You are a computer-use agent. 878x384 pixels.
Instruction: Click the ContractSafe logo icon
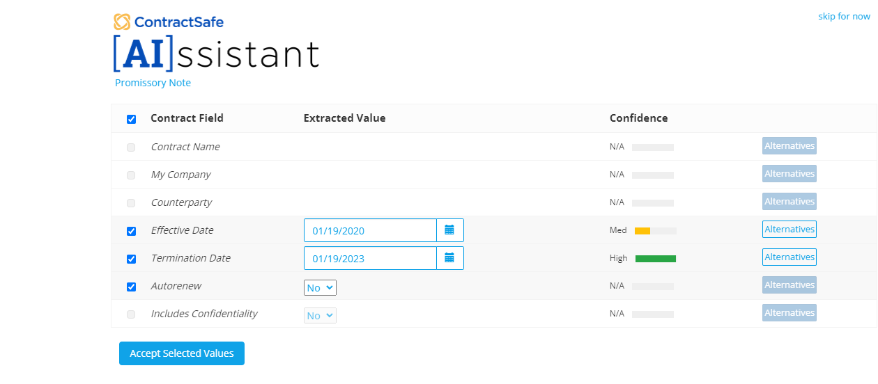tap(122, 22)
